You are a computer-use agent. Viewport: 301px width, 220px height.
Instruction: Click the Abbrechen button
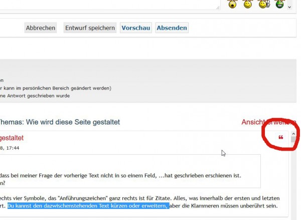tap(41, 28)
